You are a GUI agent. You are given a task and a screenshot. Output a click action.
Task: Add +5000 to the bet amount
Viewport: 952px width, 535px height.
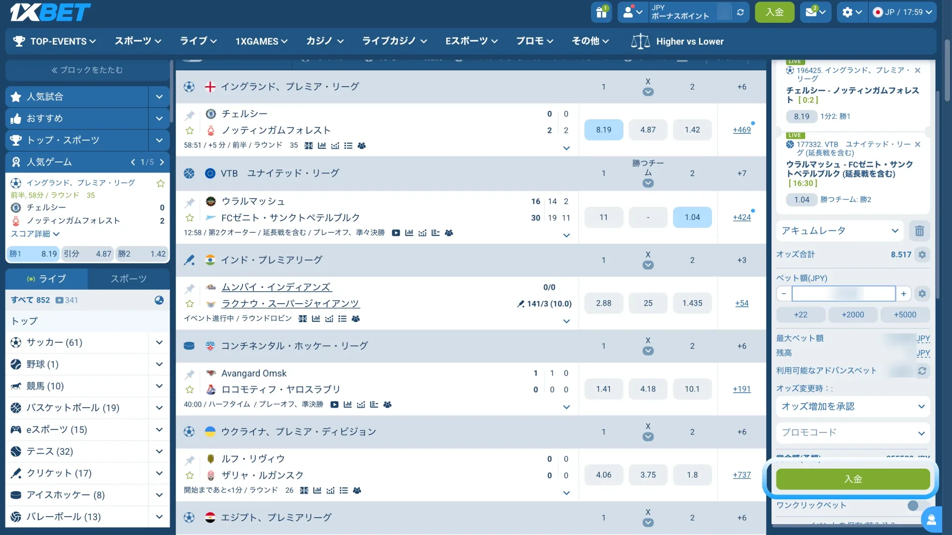tap(905, 315)
